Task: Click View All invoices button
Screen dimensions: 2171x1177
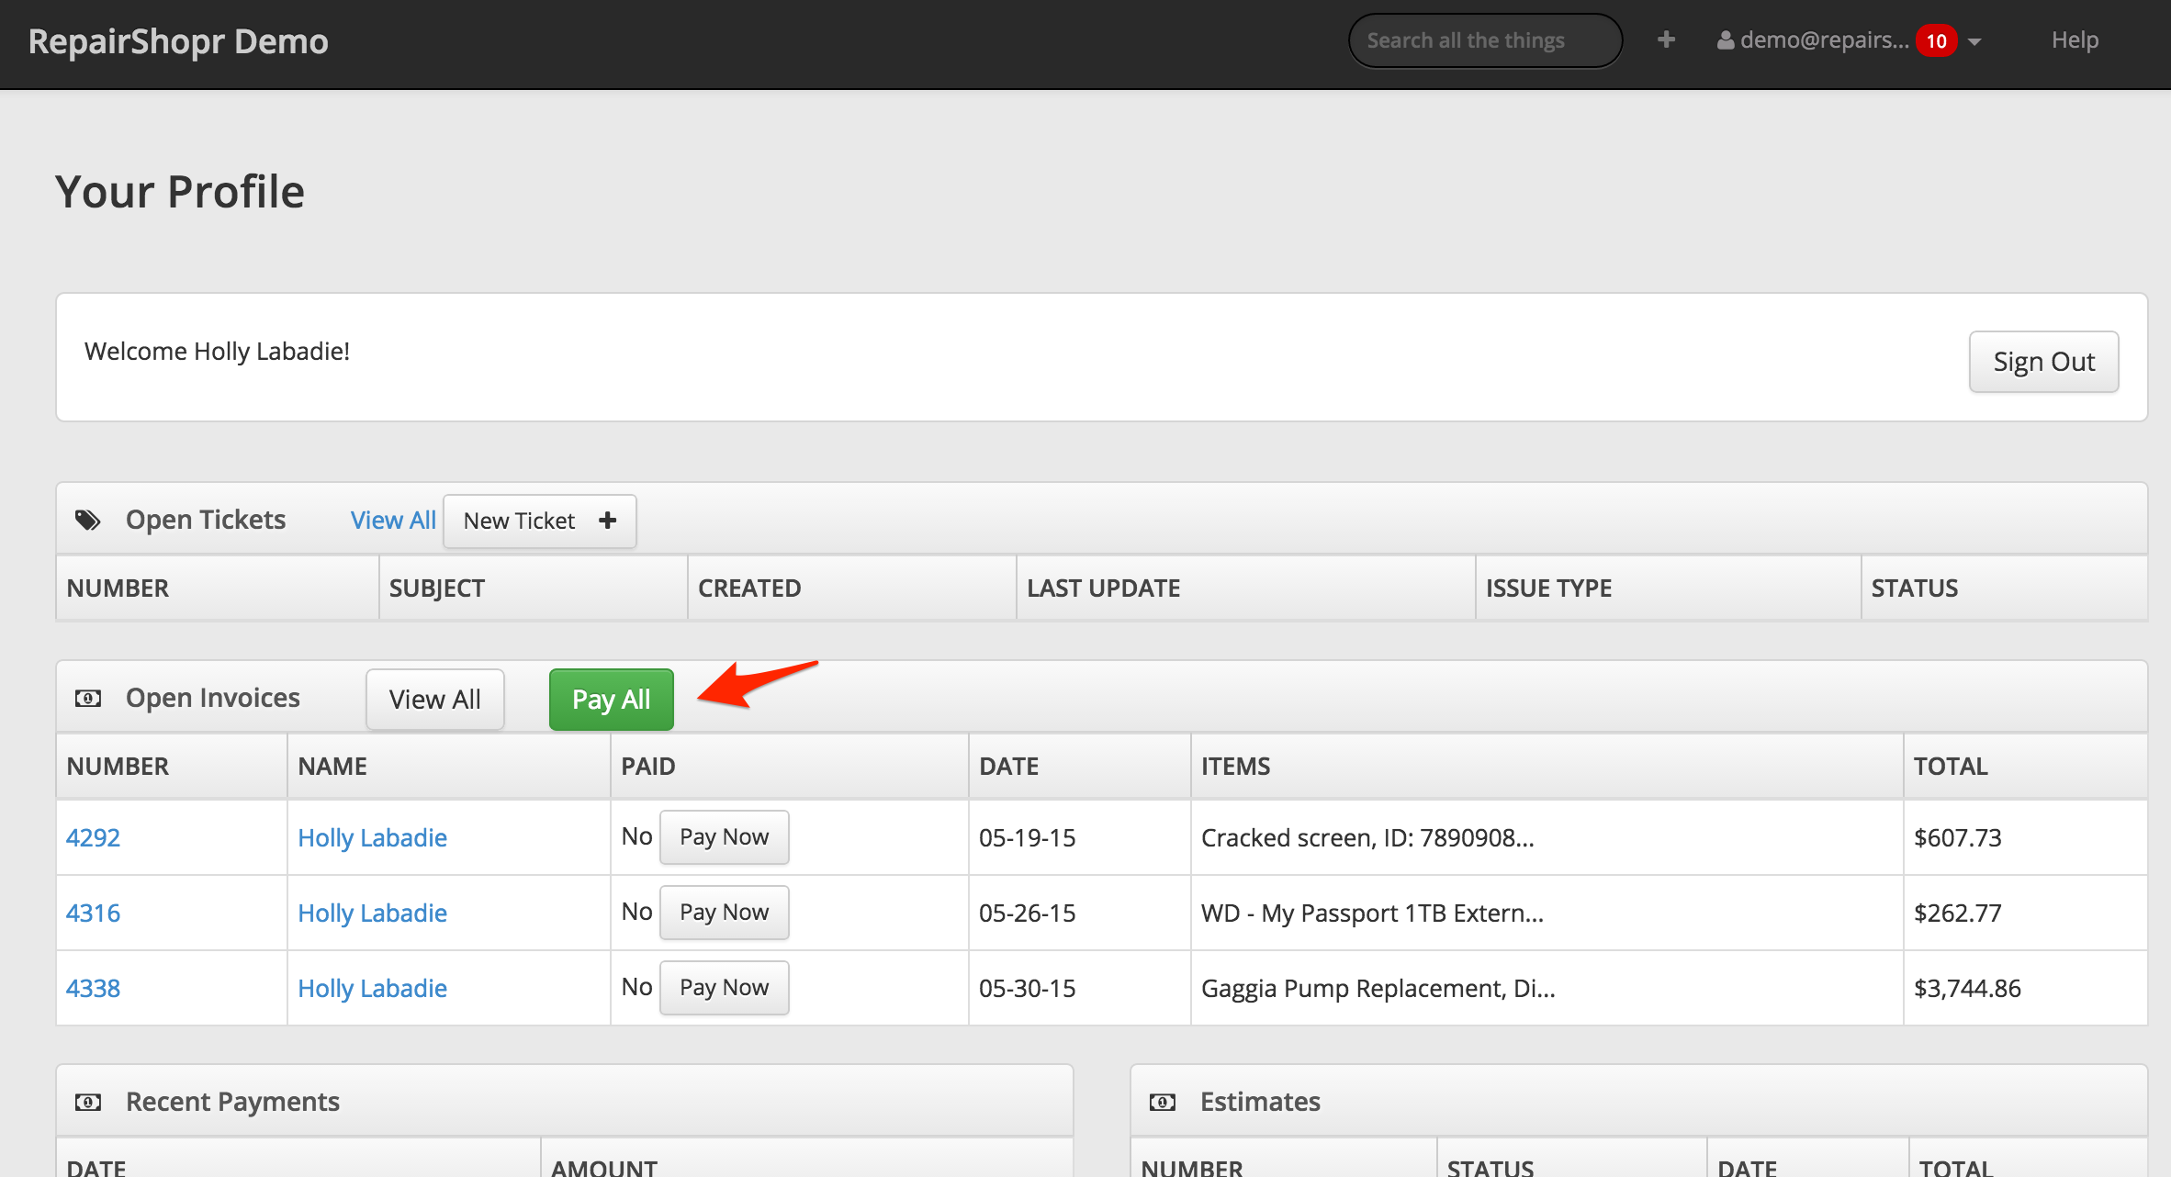Action: click(x=434, y=700)
